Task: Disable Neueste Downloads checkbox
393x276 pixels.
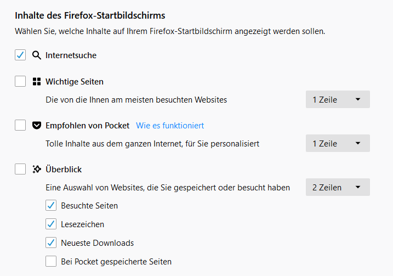Action: (51, 243)
